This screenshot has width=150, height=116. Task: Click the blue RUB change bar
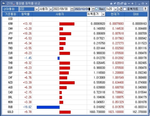[48, 107]
